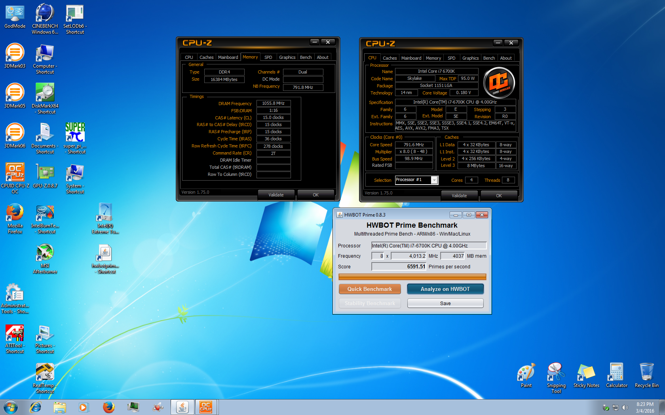
Task: Click the HWBOT Prime orange progress bar
Action: [x=412, y=277]
